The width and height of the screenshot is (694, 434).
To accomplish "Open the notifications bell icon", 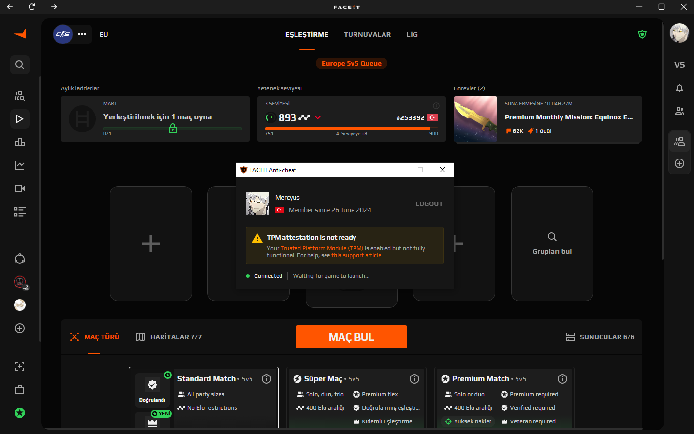I will coord(679,88).
